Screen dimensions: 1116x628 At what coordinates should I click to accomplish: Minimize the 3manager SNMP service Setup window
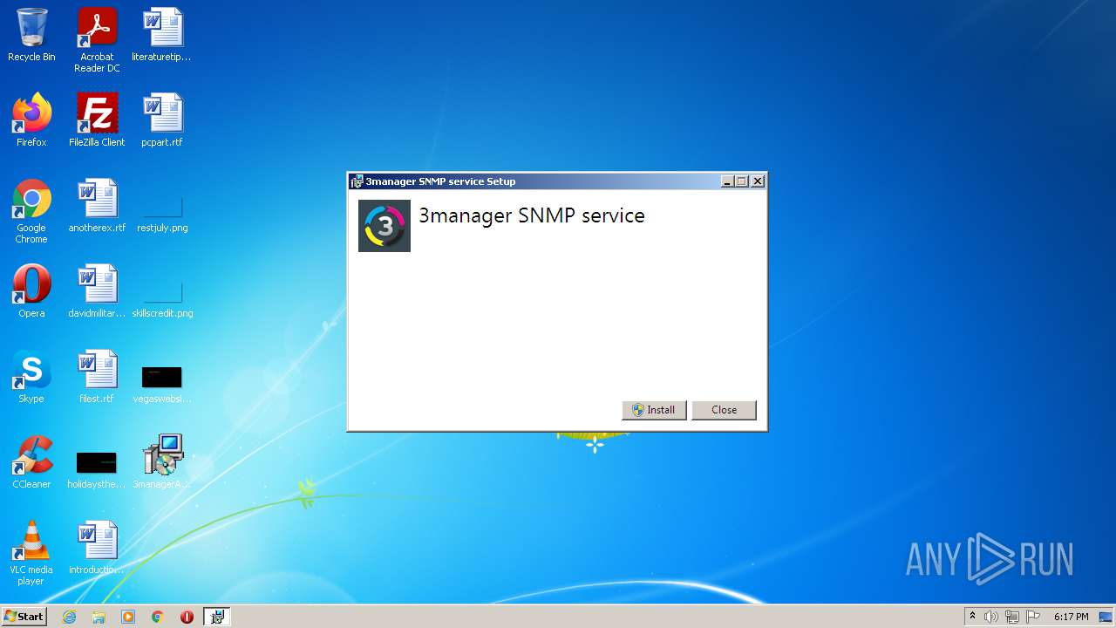(727, 181)
